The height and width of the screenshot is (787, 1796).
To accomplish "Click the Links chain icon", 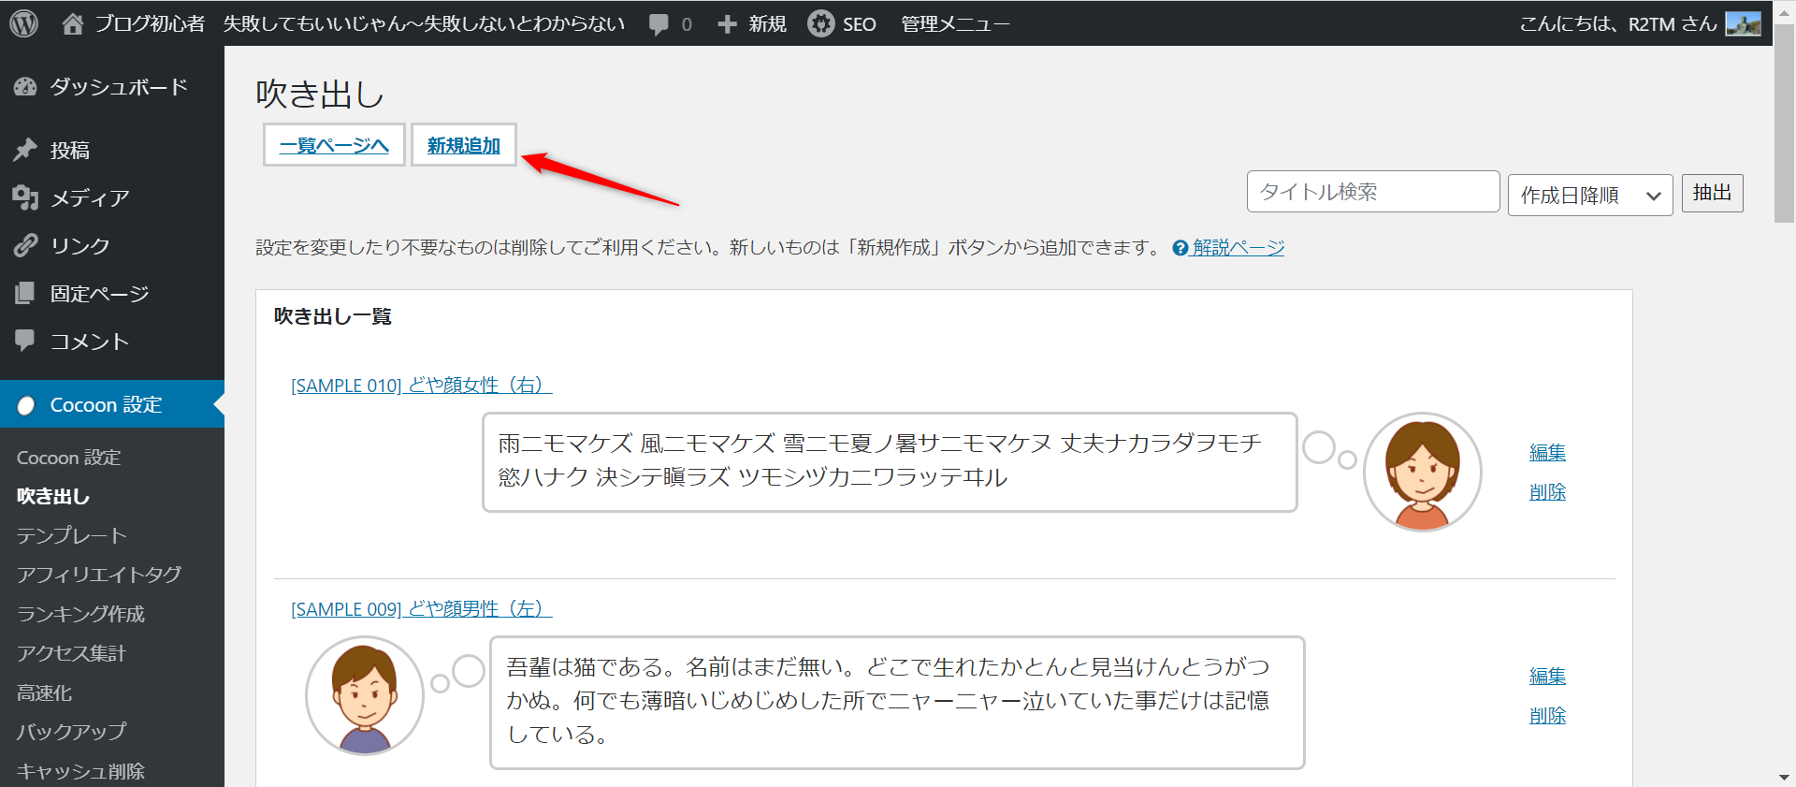I will click(25, 245).
